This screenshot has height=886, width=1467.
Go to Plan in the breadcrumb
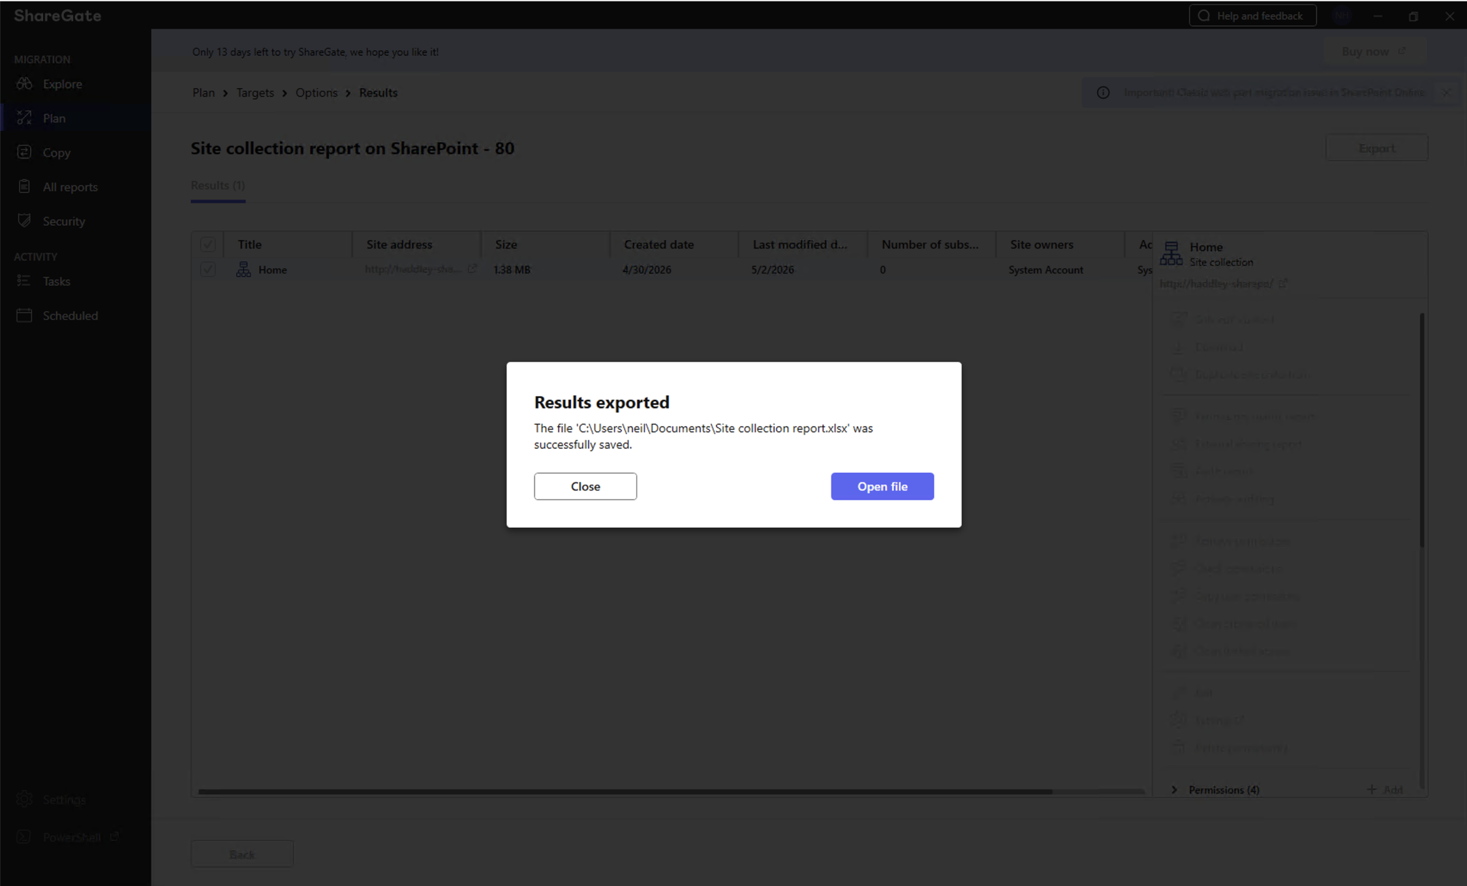[x=204, y=93]
